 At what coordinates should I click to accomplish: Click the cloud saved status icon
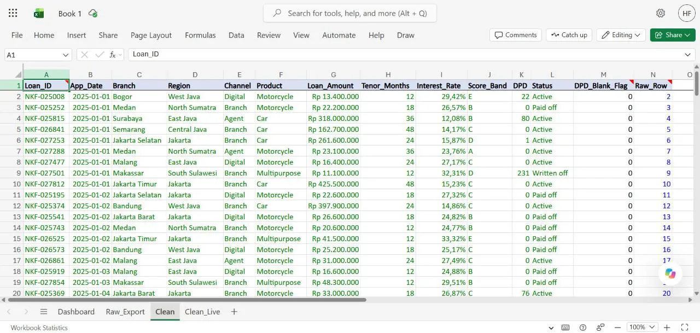[93, 13]
